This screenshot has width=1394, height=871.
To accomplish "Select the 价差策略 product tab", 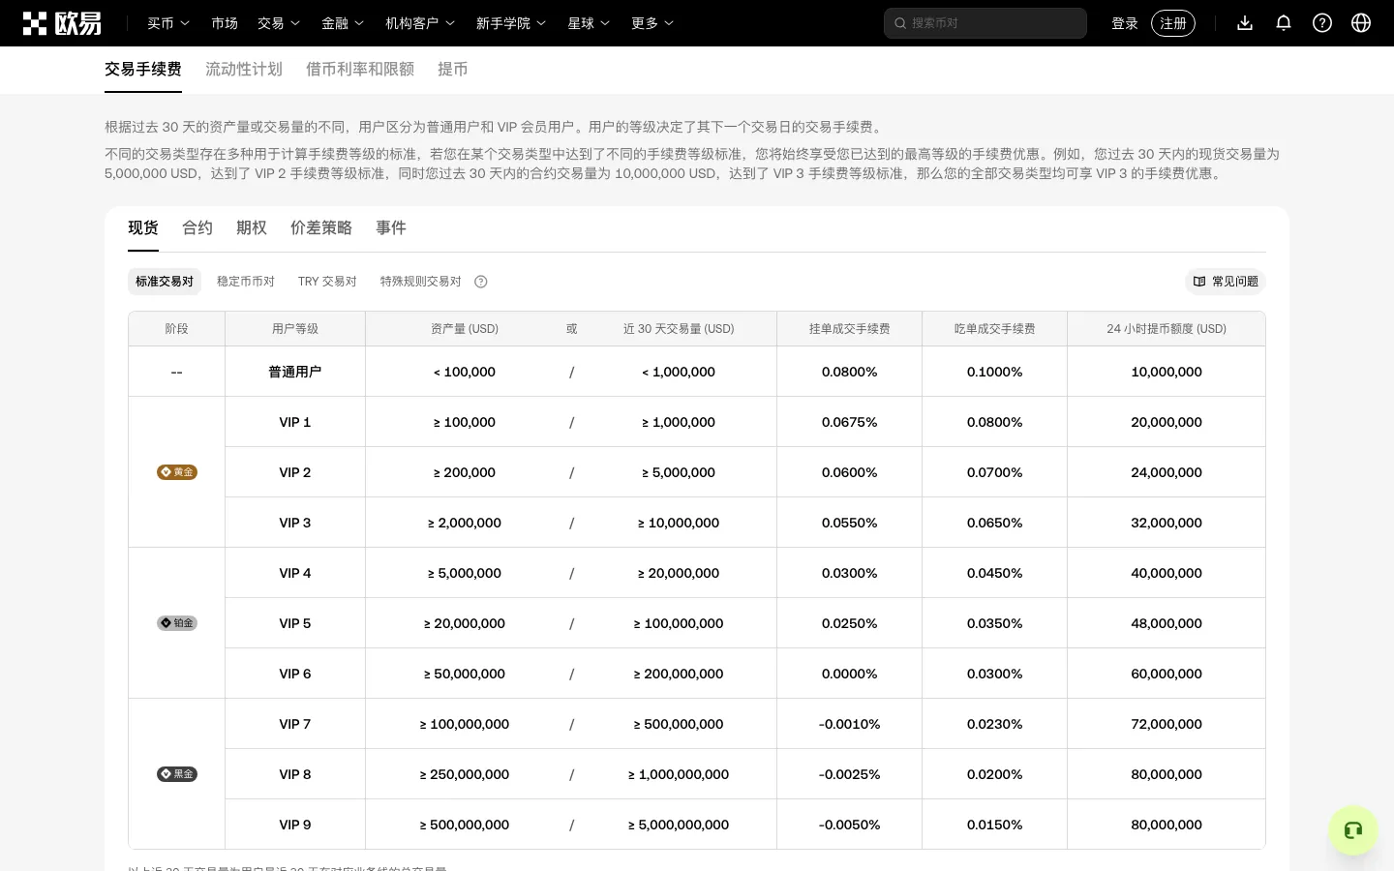I will point(321,228).
